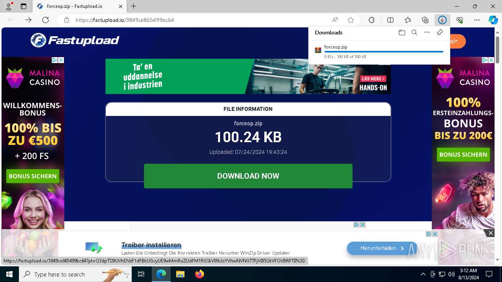Open the notification center

489,274
